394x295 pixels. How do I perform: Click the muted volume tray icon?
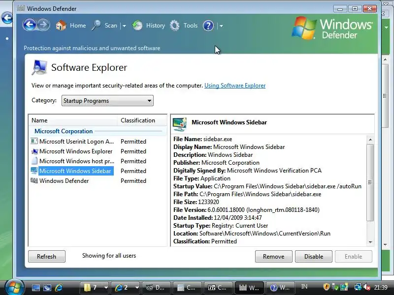(x=366, y=287)
